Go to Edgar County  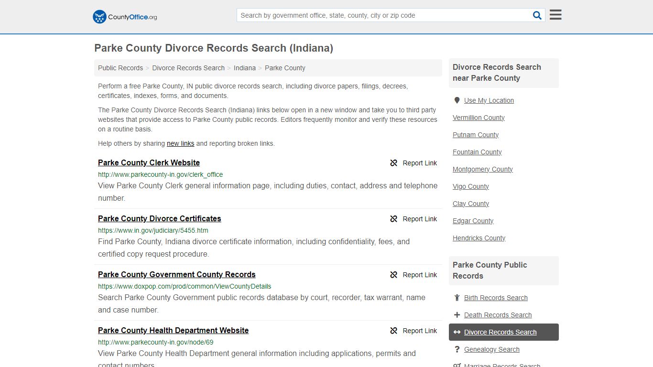point(473,221)
